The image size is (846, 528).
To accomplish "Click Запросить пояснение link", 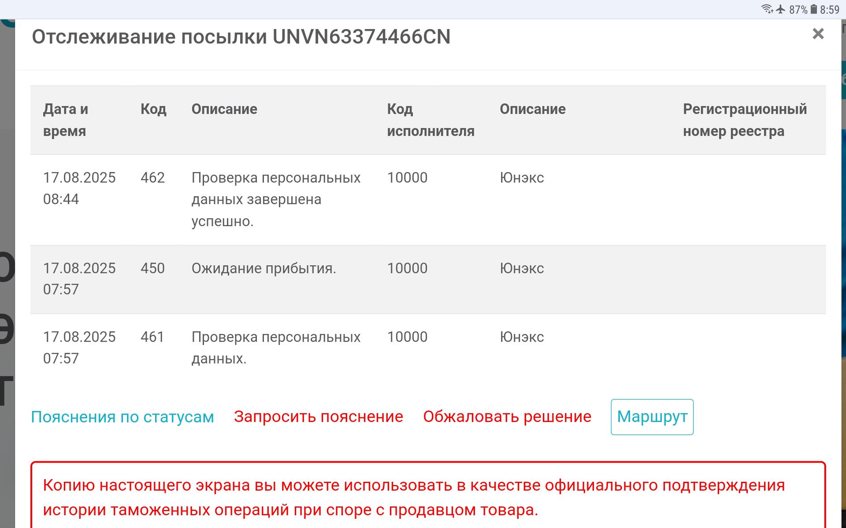I will [318, 417].
